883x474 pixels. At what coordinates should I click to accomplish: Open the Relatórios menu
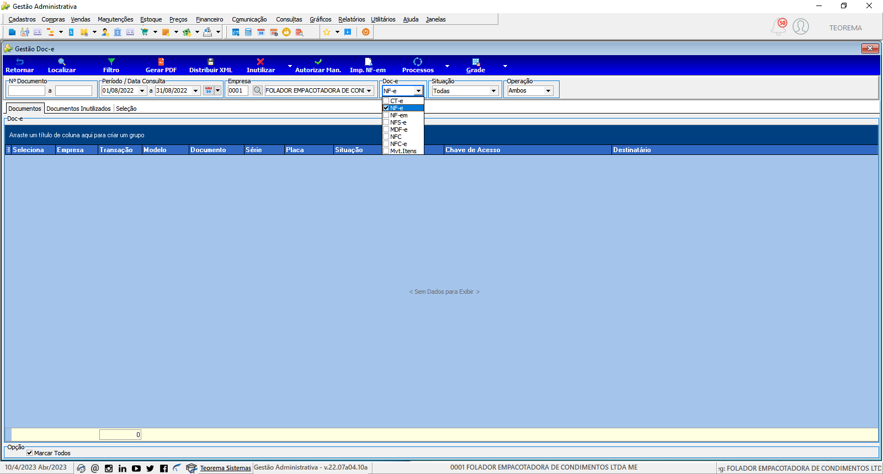click(x=352, y=19)
